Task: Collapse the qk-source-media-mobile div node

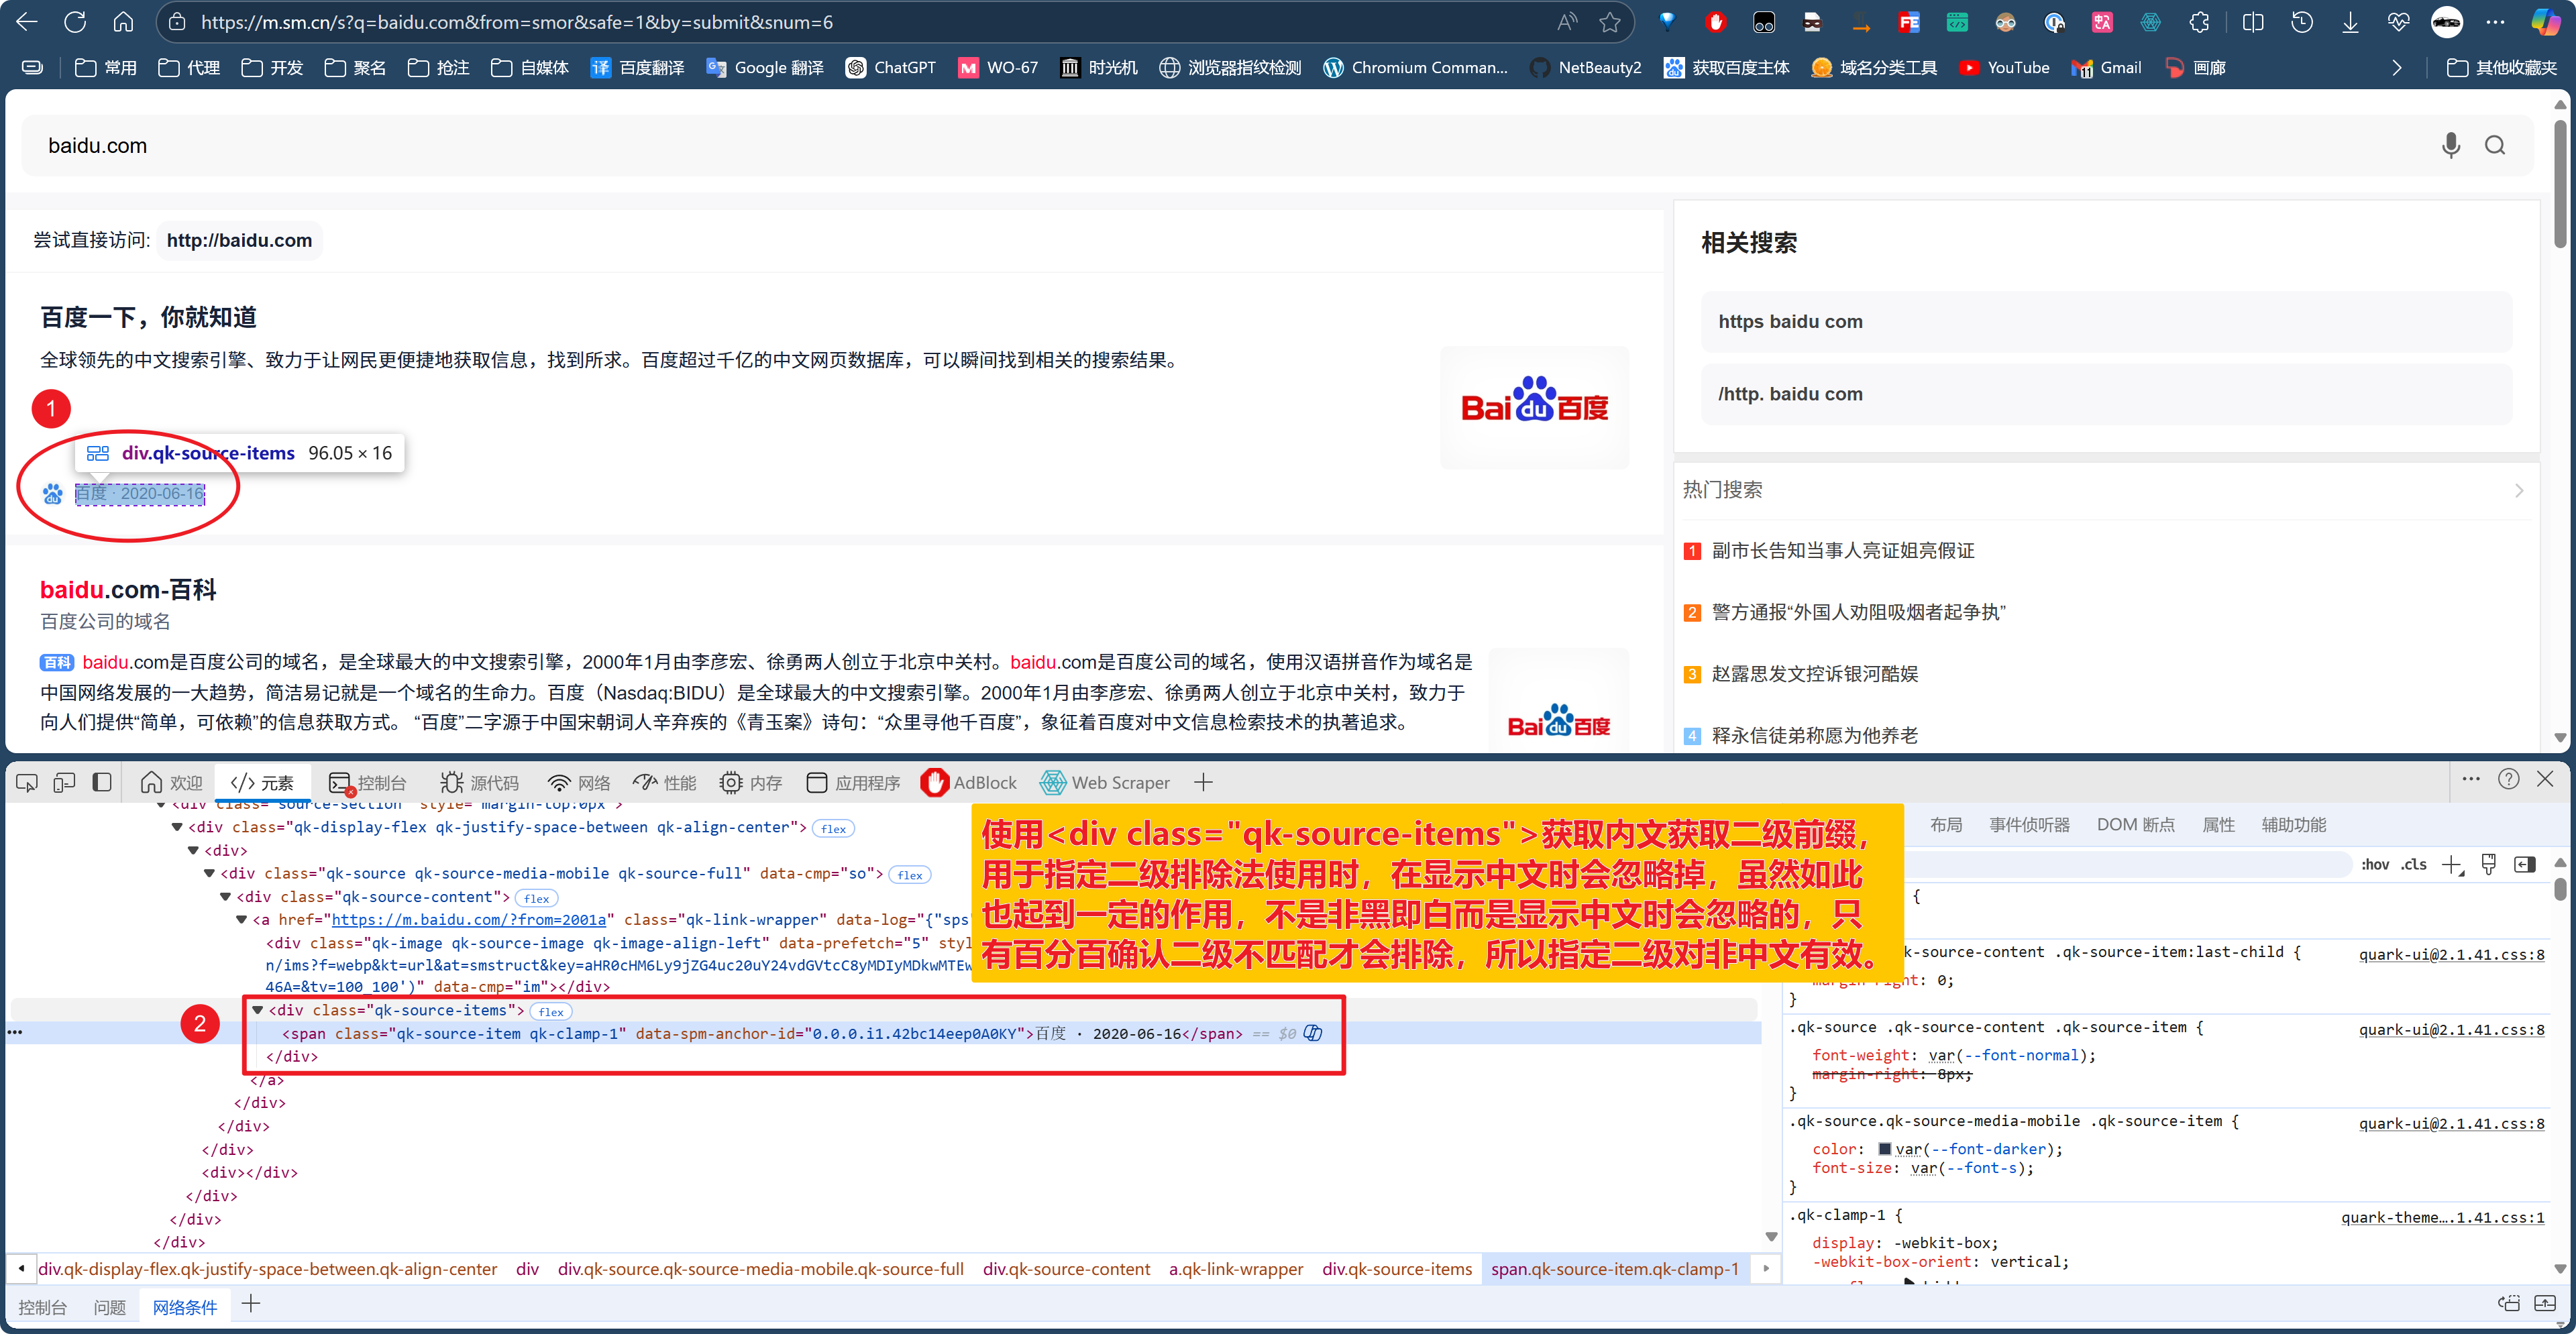Action: click(x=210, y=873)
